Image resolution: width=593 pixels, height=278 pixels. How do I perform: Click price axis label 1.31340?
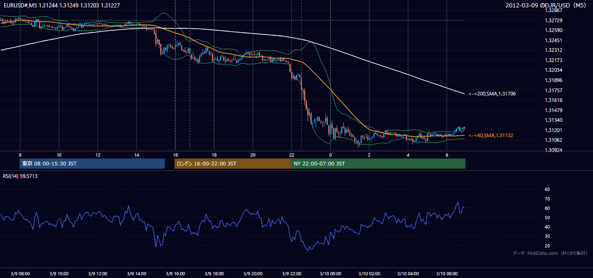click(x=554, y=120)
